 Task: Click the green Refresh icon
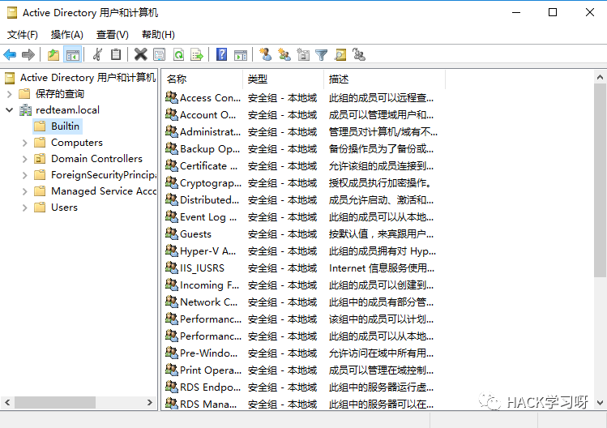tap(178, 54)
